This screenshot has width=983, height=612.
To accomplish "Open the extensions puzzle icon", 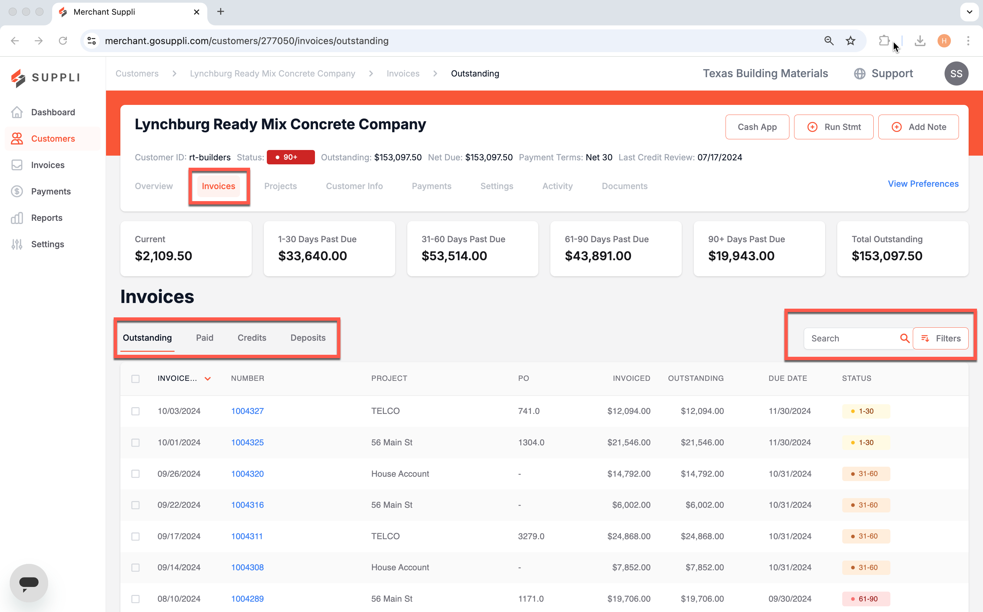I will 884,40.
